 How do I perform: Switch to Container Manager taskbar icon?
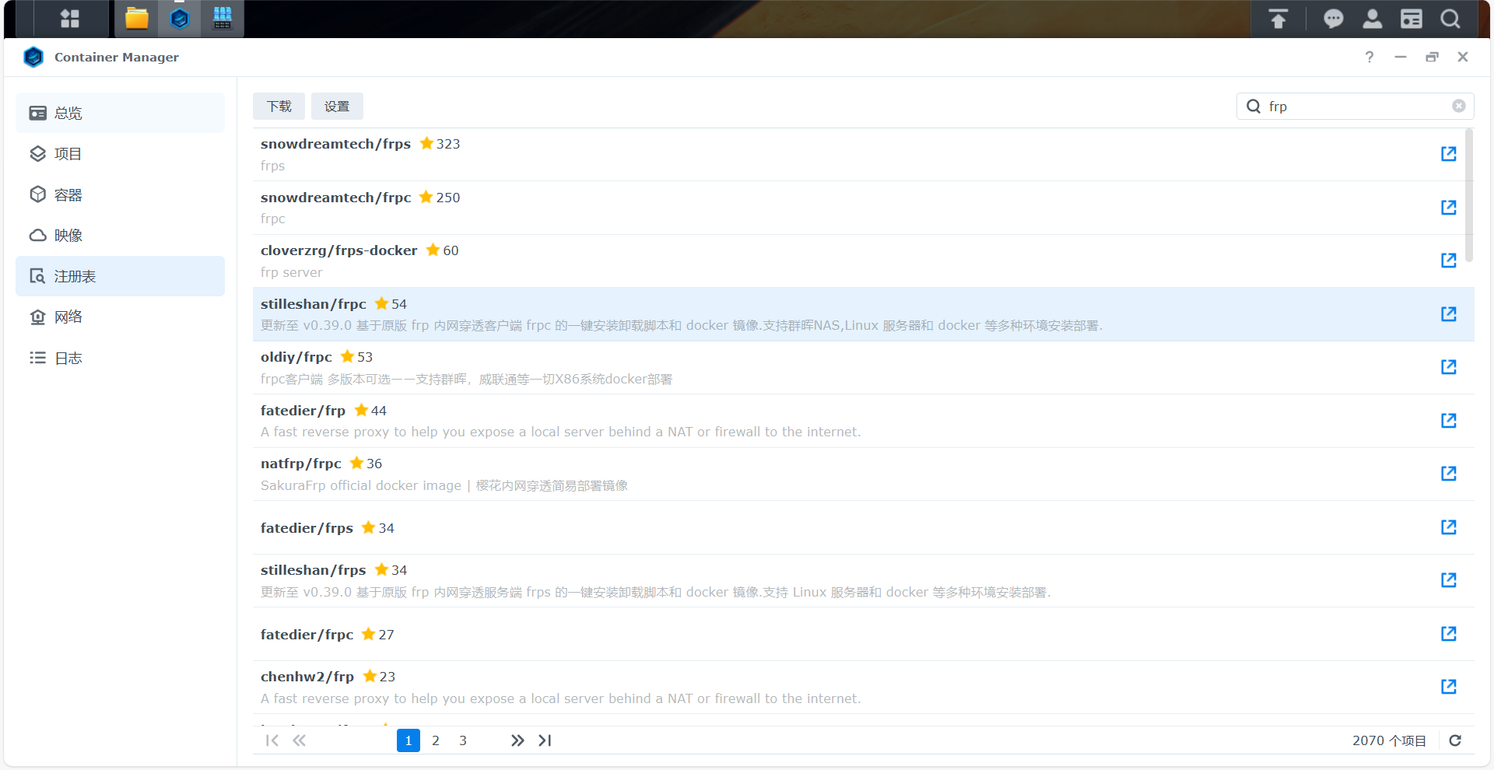pyautogui.click(x=180, y=19)
